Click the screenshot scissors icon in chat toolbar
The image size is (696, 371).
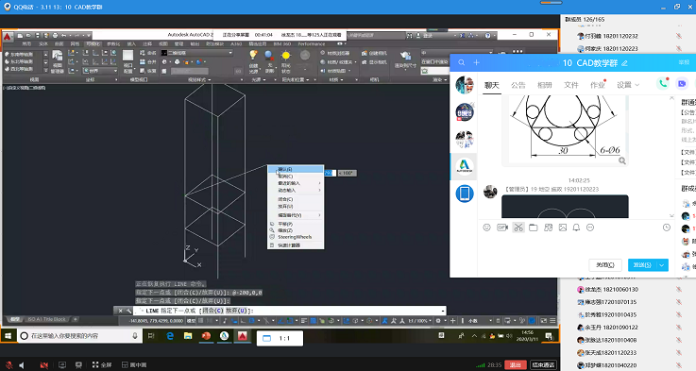coord(518,228)
